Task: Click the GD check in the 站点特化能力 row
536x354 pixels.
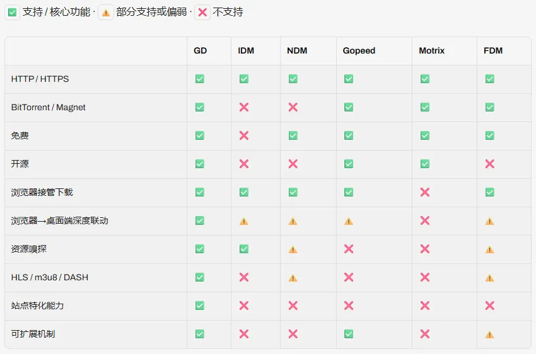Action: 200,305
